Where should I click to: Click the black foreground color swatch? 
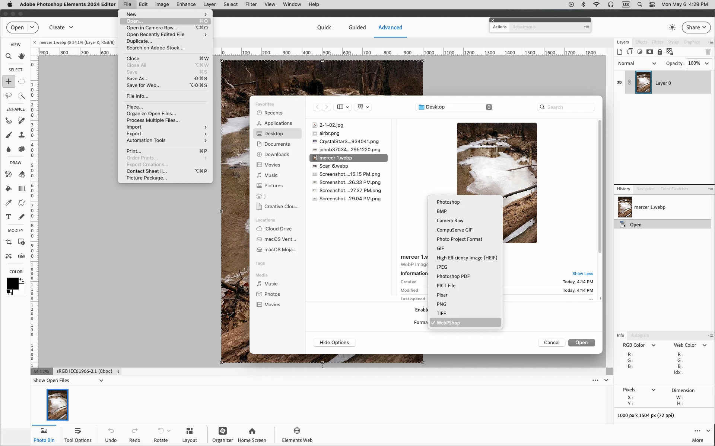coord(12,284)
